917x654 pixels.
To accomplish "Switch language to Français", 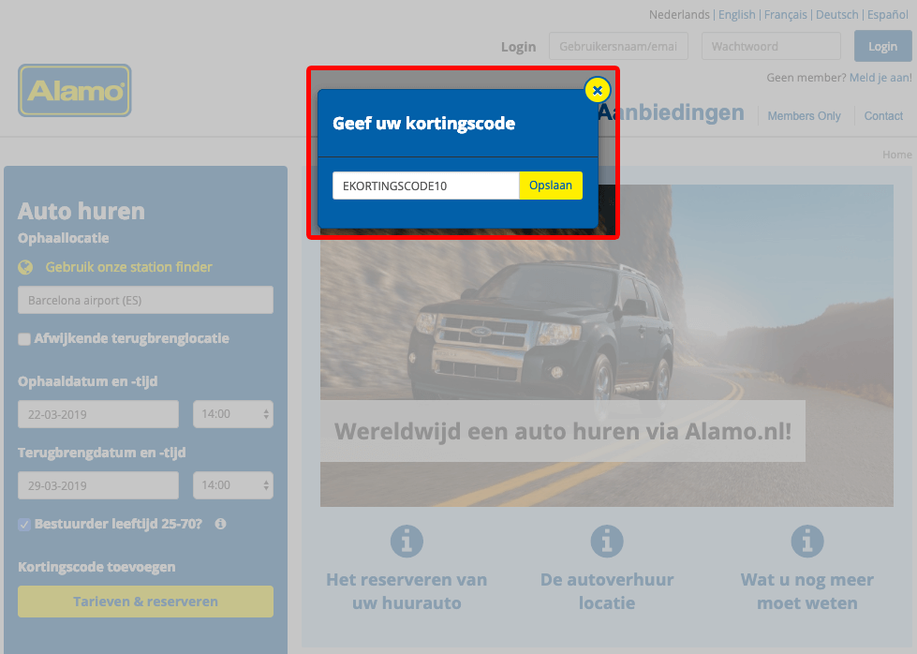I will (786, 15).
